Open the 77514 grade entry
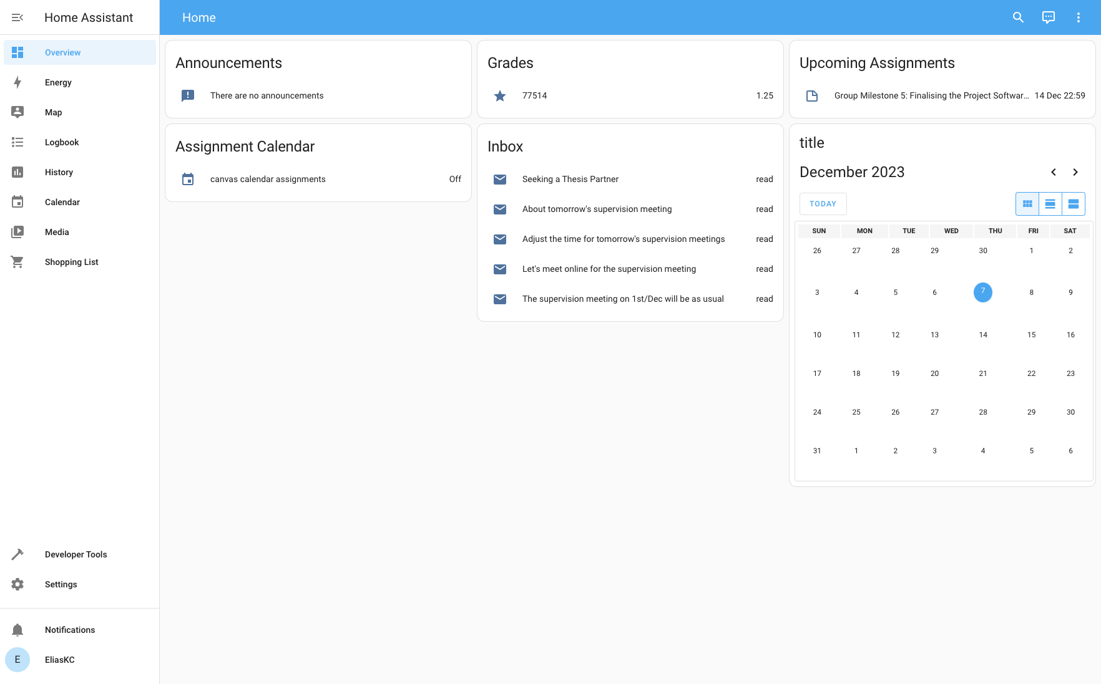 pos(630,95)
